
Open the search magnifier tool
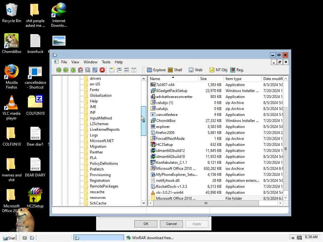pyautogui.click(x=88, y=70)
